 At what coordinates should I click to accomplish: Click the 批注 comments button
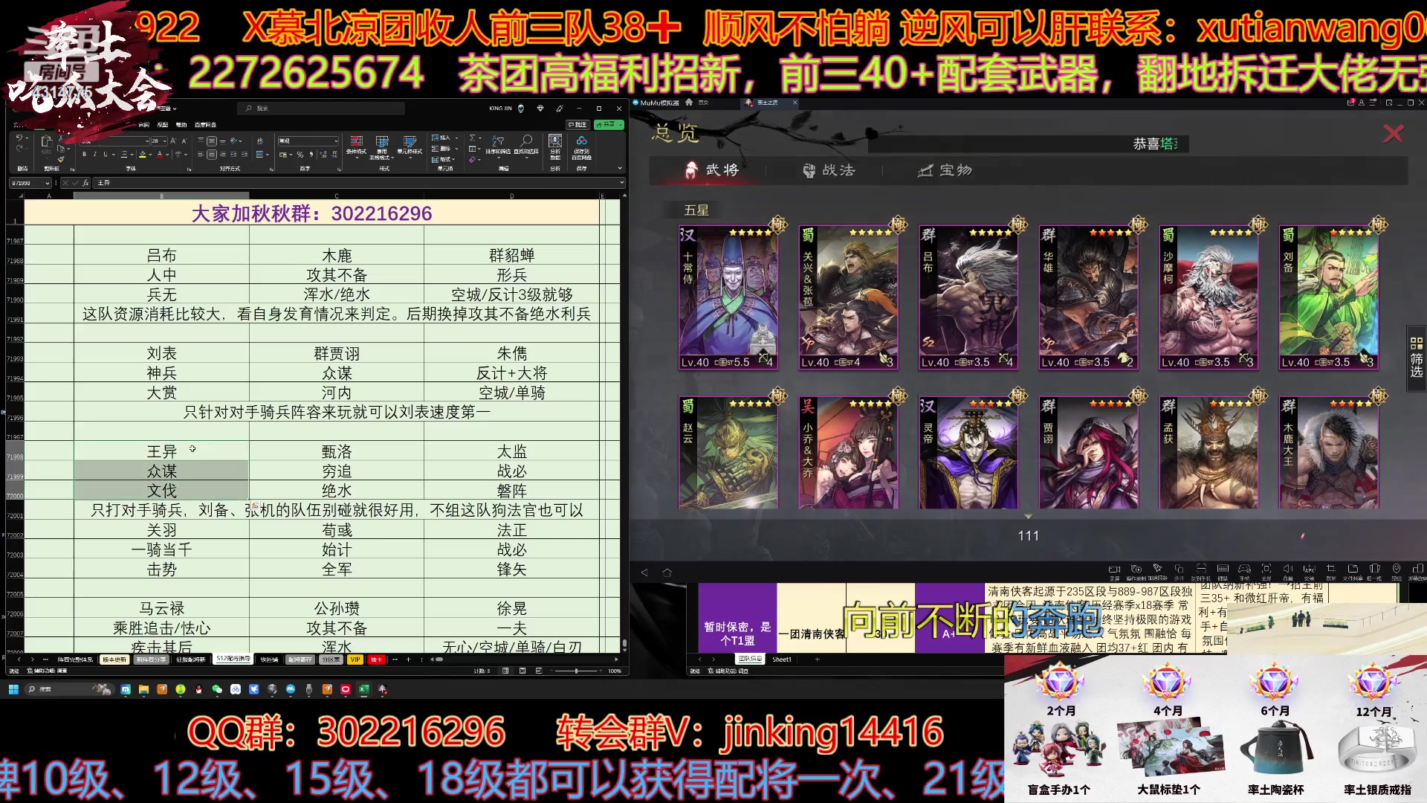[x=577, y=125]
